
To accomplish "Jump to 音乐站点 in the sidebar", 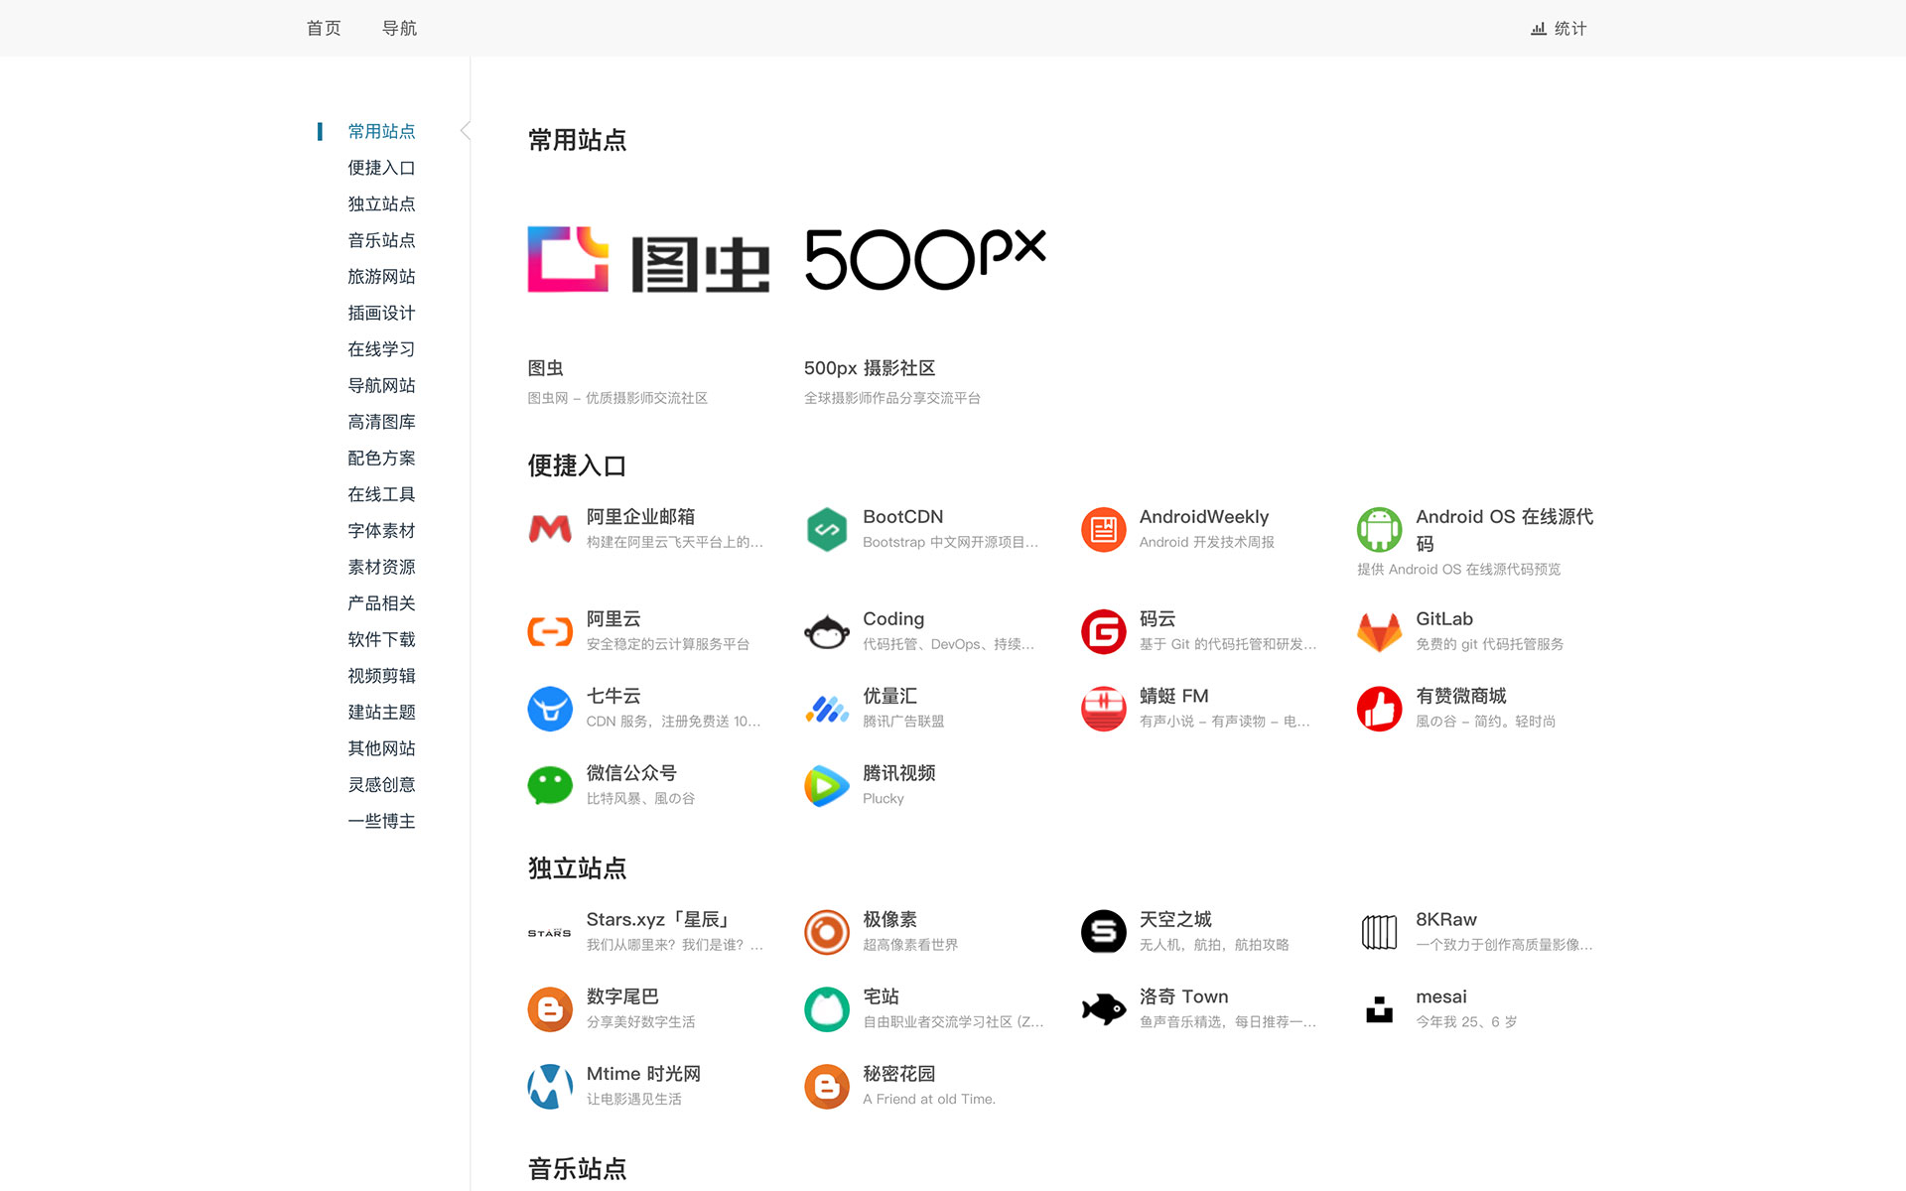I will pyautogui.click(x=381, y=240).
